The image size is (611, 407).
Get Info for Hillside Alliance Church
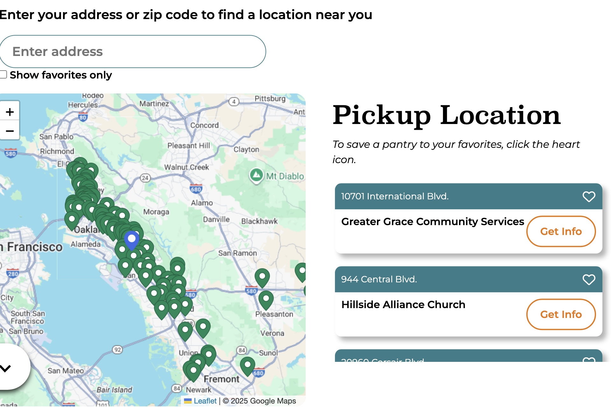click(561, 314)
